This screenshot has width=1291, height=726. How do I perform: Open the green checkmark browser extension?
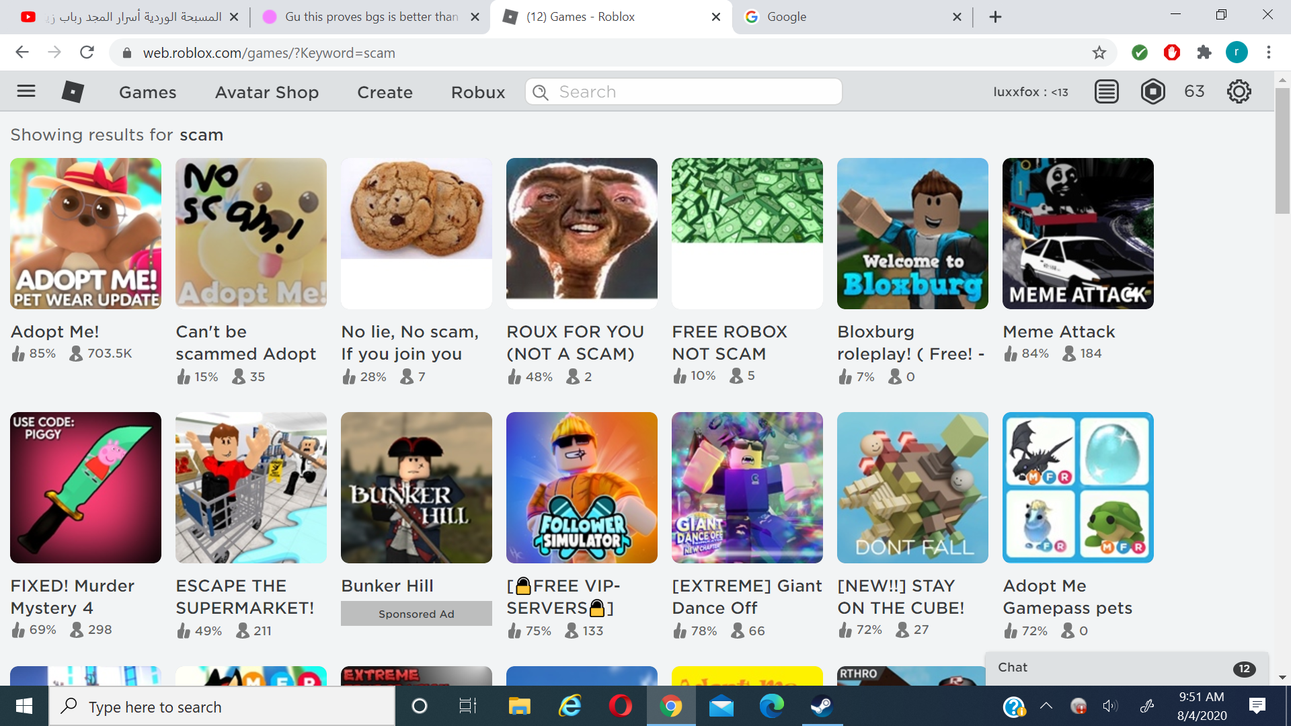pos(1139,52)
